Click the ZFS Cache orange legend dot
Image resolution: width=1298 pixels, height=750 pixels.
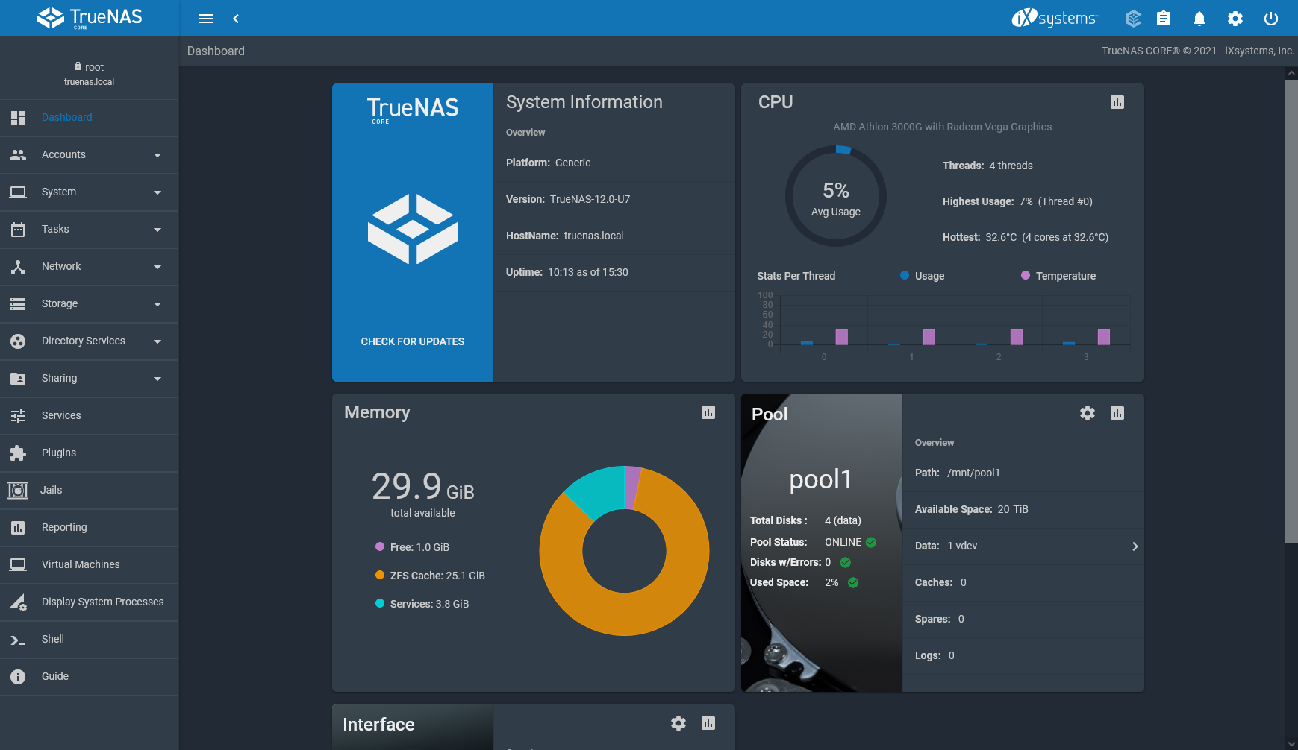[x=380, y=575]
